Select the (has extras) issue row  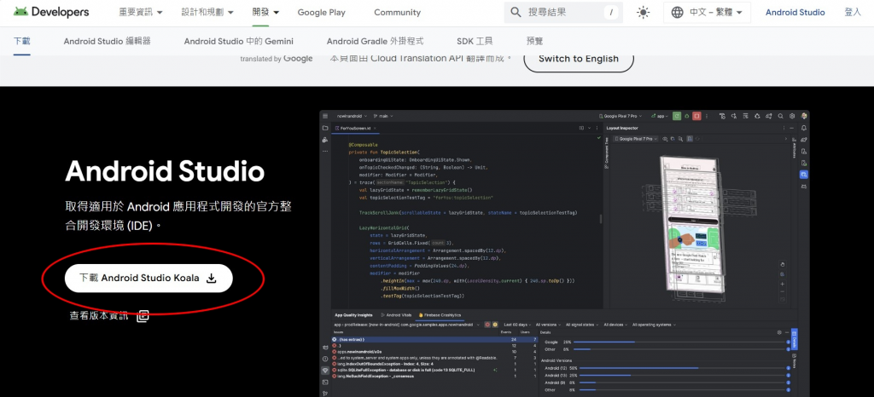tap(434, 339)
